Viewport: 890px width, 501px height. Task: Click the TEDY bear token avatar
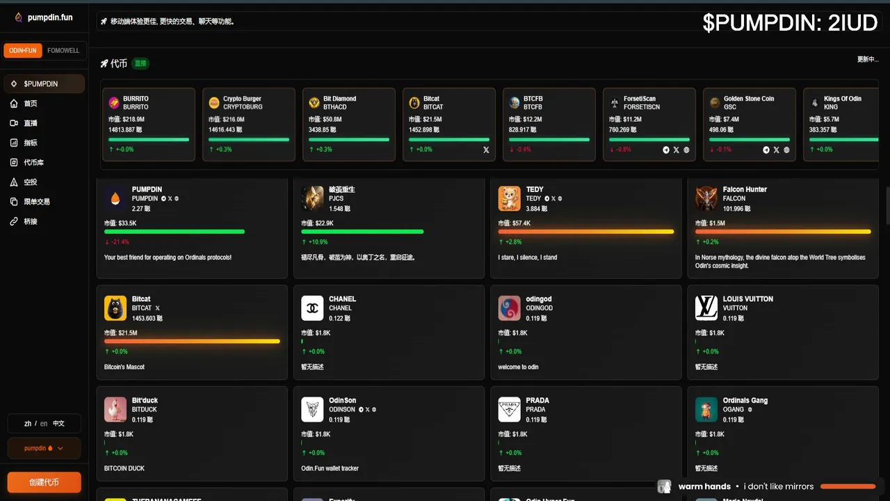pyautogui.click(x=510, y=198)
